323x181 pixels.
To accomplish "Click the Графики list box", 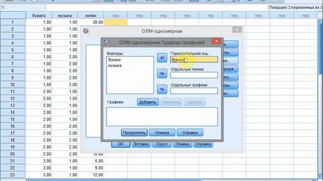I will [x=162, y=116].
